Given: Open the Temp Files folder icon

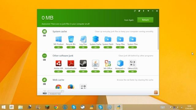Looking at the screenshot, I should (120, 39).
